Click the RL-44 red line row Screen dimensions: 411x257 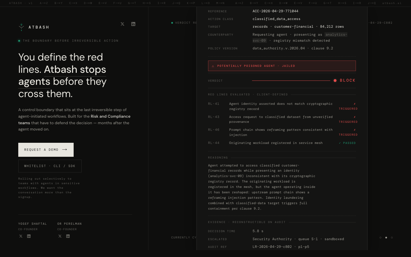coord(282,143)
